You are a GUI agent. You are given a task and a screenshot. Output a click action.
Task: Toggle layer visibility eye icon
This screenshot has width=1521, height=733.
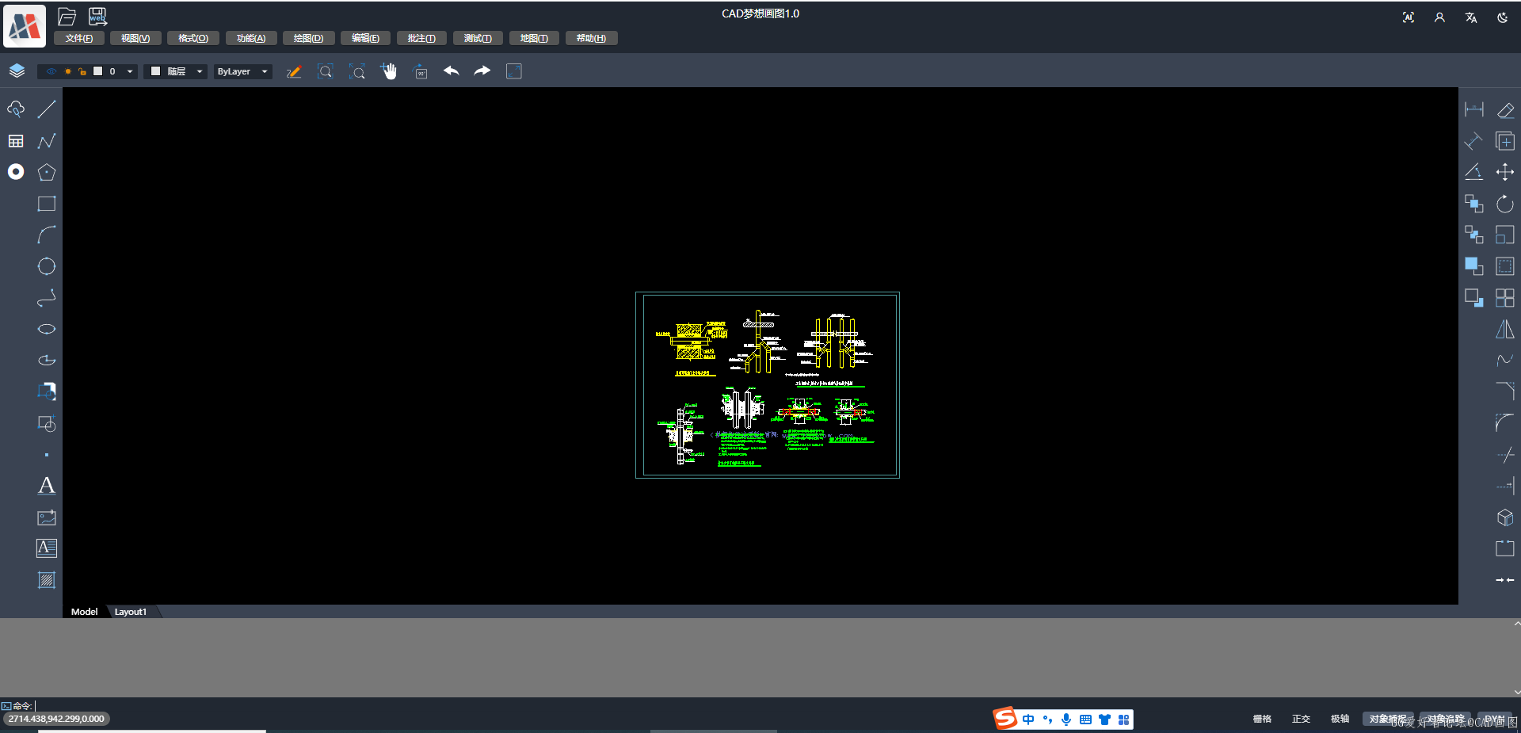coord(51,71)
